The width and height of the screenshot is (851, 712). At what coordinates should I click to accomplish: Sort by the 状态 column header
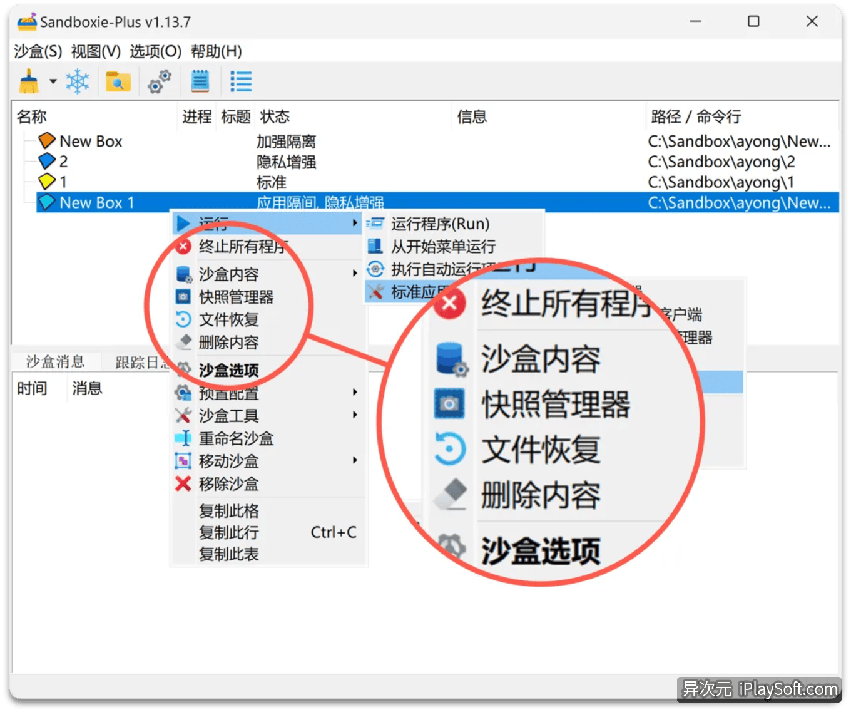coord(275,116)
